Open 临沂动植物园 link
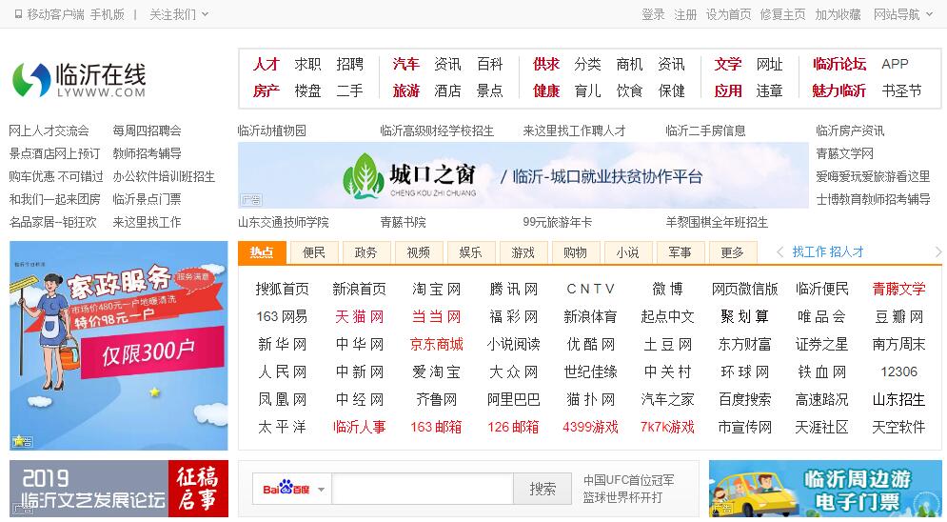This screenshot has width=947, height=522. pyautogui.click(x=272, y=130)
